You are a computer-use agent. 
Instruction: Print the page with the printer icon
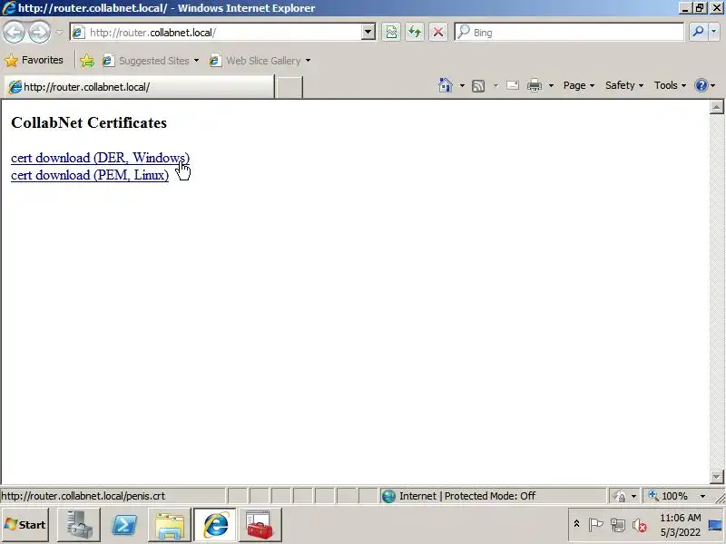pyautogui.click(x=535, y=85)
